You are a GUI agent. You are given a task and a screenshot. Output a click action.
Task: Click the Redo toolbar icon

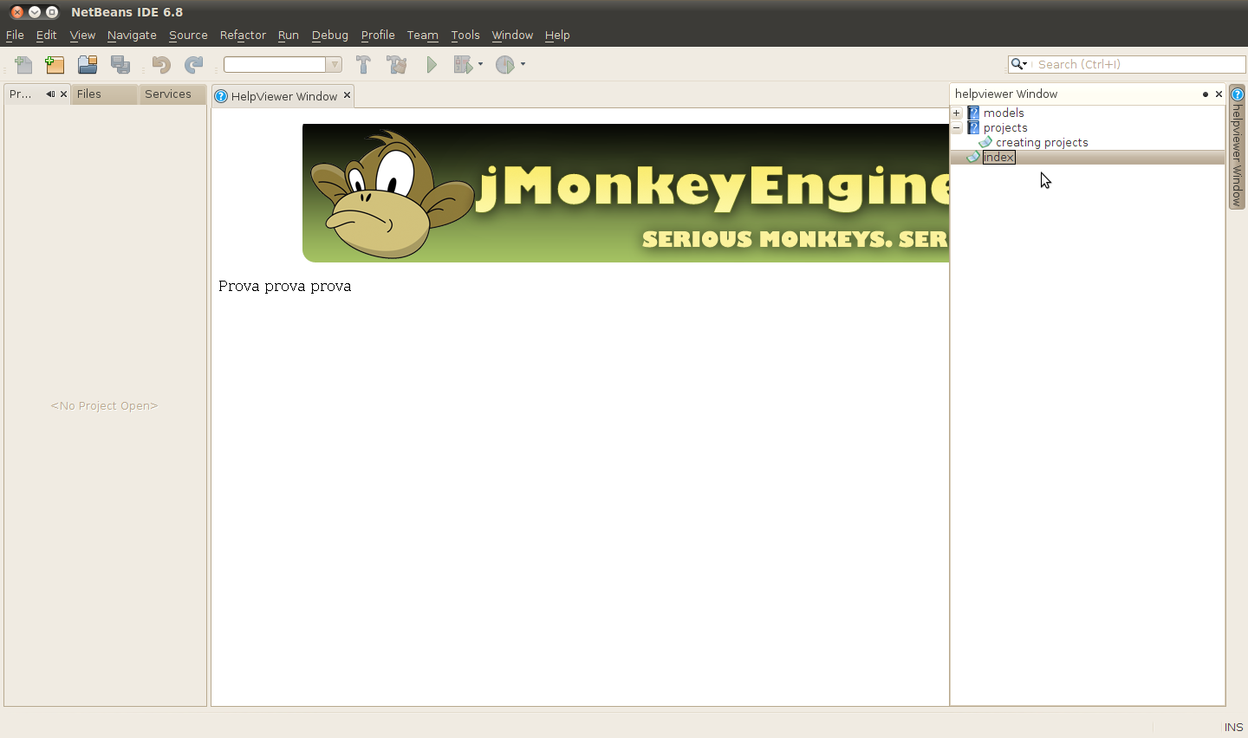coord(194,64)
